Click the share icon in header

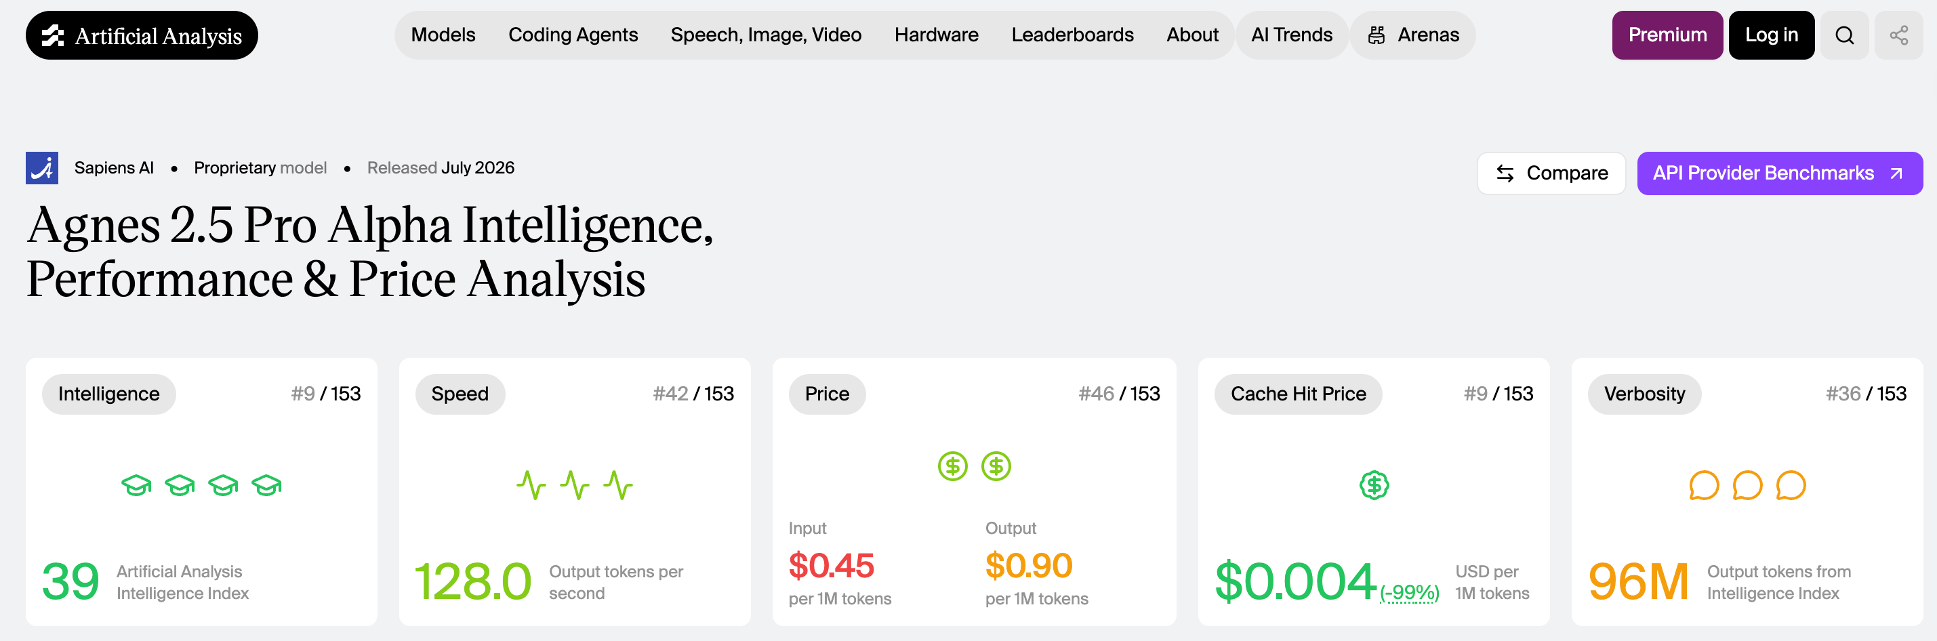point(1898,35)
